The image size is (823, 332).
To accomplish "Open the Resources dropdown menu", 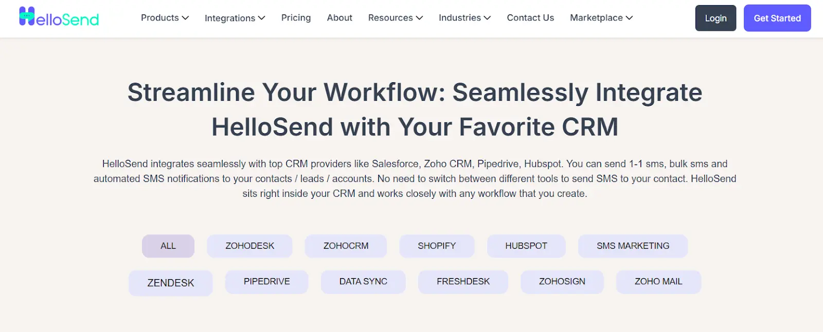I will point(395,17).
